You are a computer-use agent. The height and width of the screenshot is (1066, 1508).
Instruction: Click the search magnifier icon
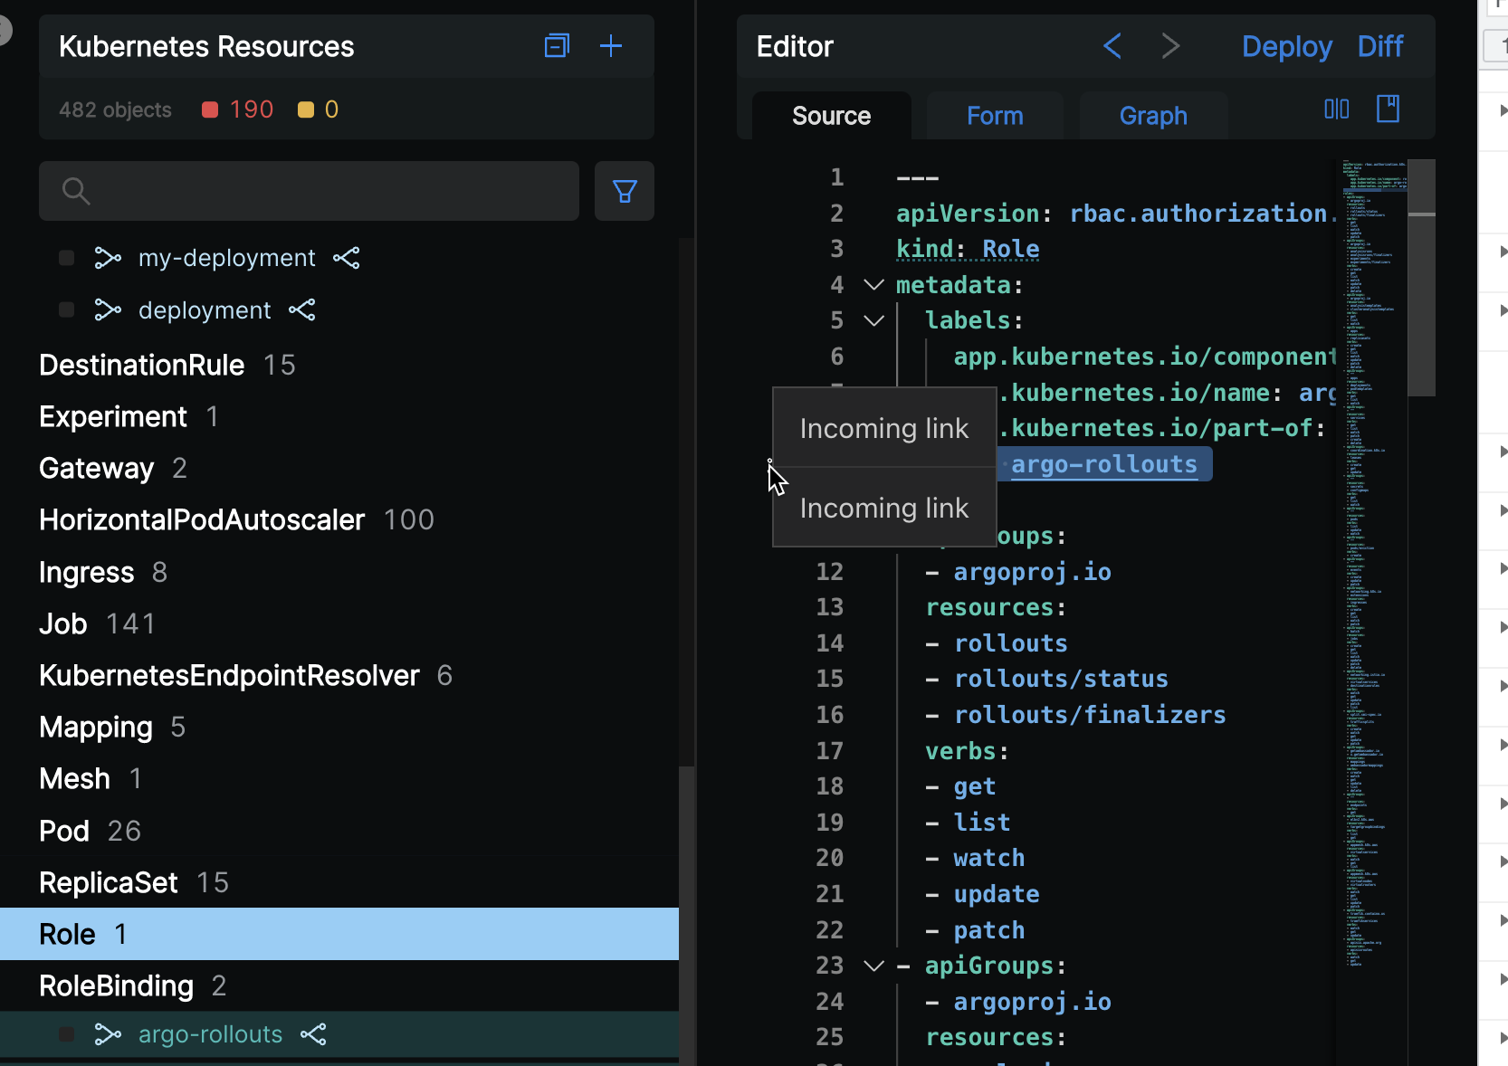tap(76, 191)
